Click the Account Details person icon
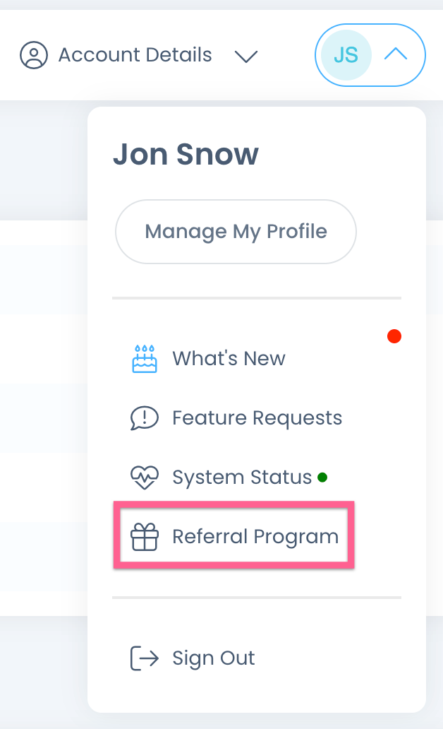 coord(33,55)
